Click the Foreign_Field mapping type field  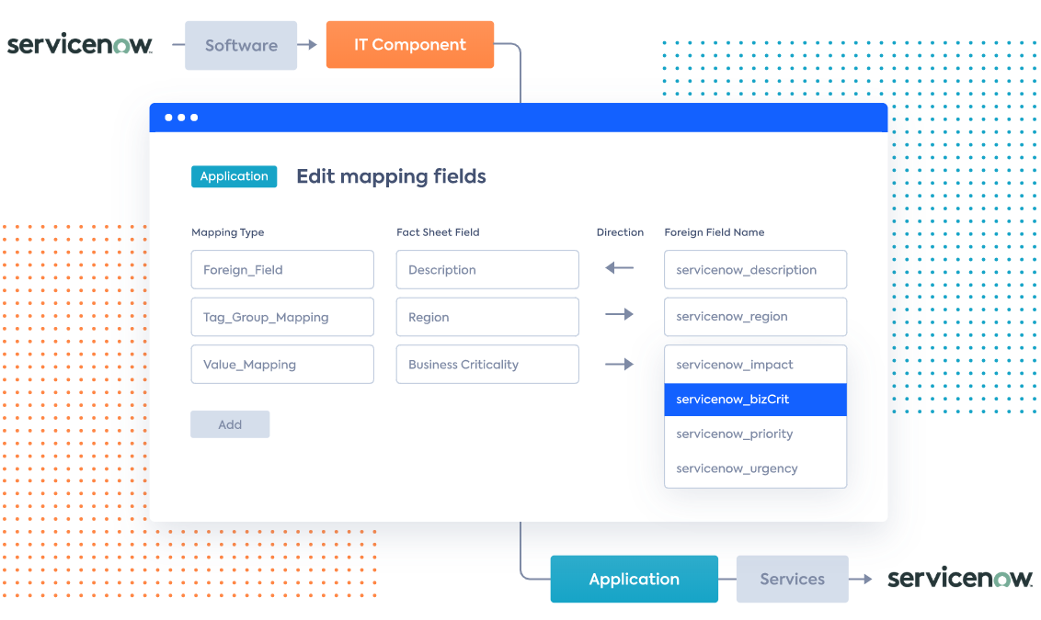[282, 270]
